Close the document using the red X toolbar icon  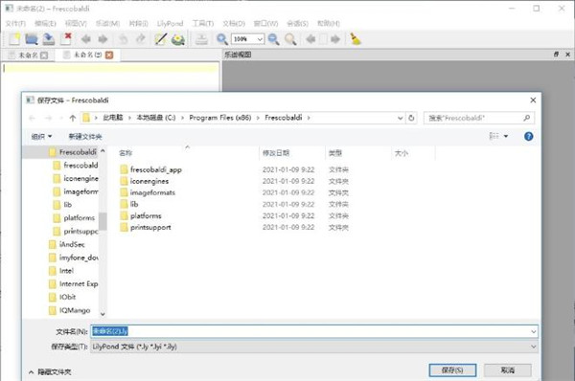click(x=67, y=38)
